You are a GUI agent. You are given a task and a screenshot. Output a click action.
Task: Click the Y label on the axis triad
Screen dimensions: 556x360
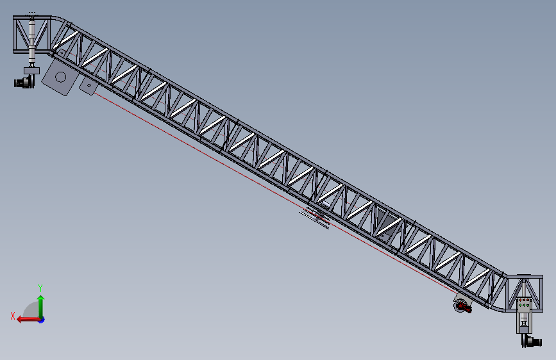40,288
